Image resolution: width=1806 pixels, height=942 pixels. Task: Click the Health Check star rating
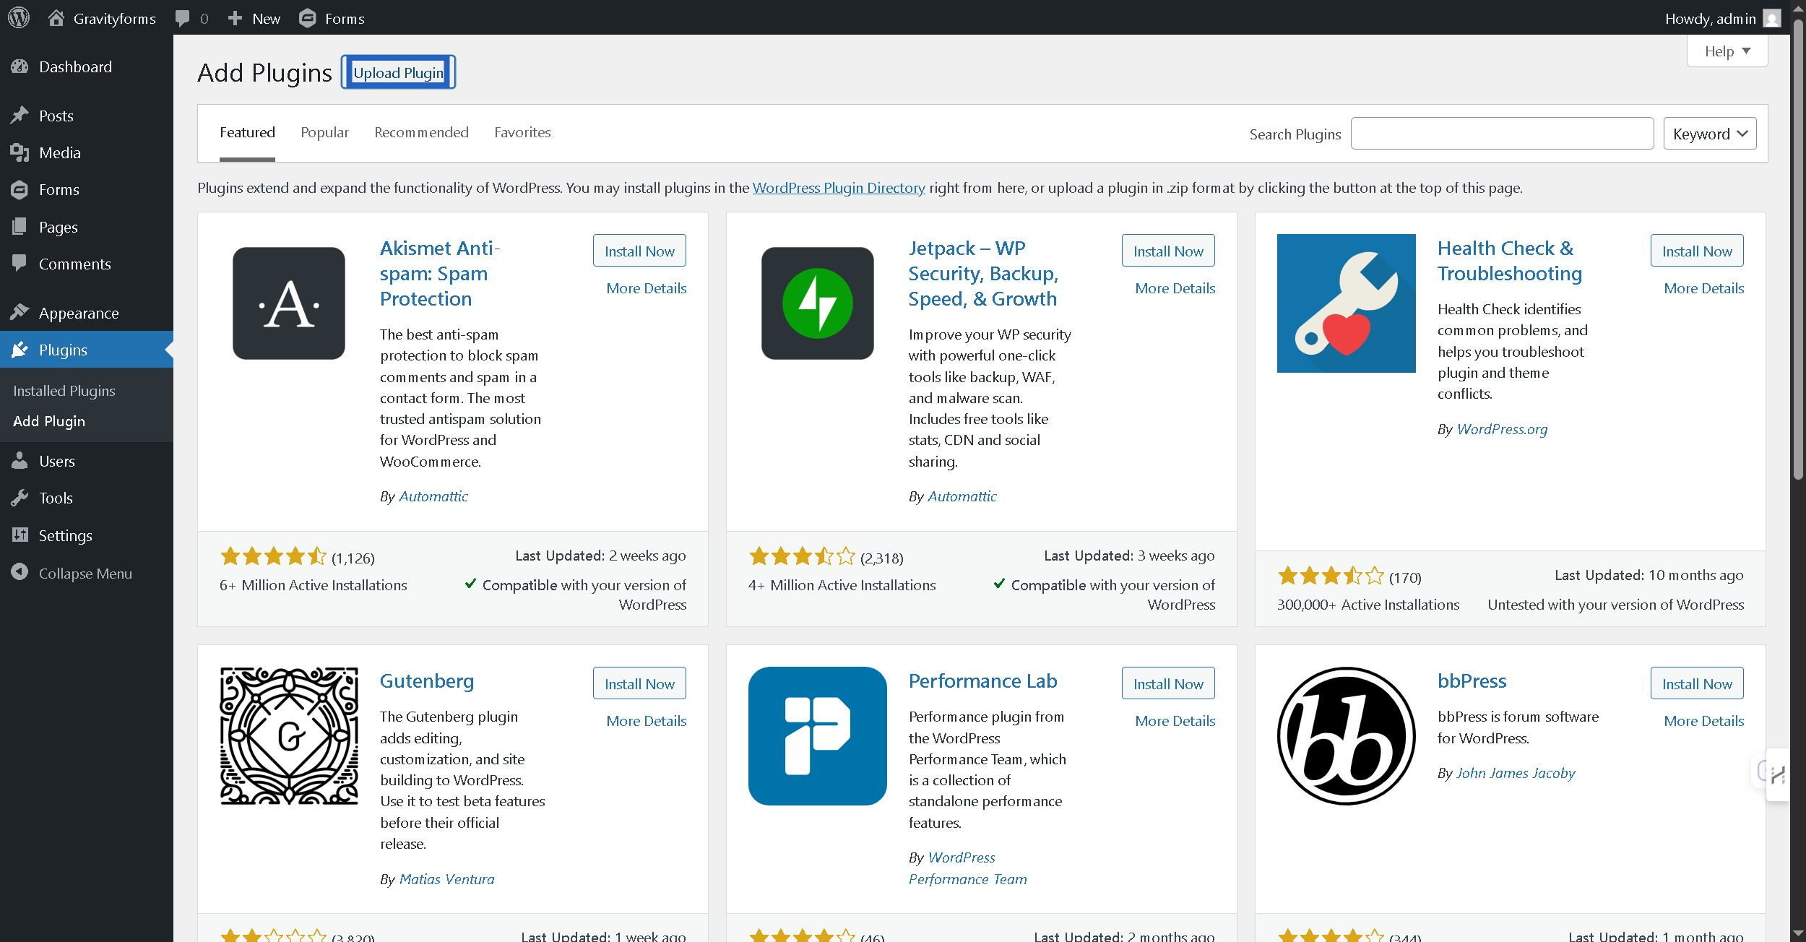tap(1331, 576)
